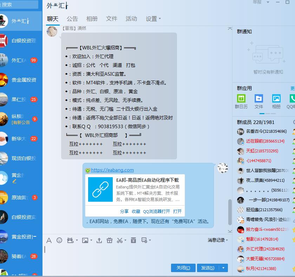Click the red envelope icon in toolbar
This screenshot has width=295, height=277.
coord(133,240)
